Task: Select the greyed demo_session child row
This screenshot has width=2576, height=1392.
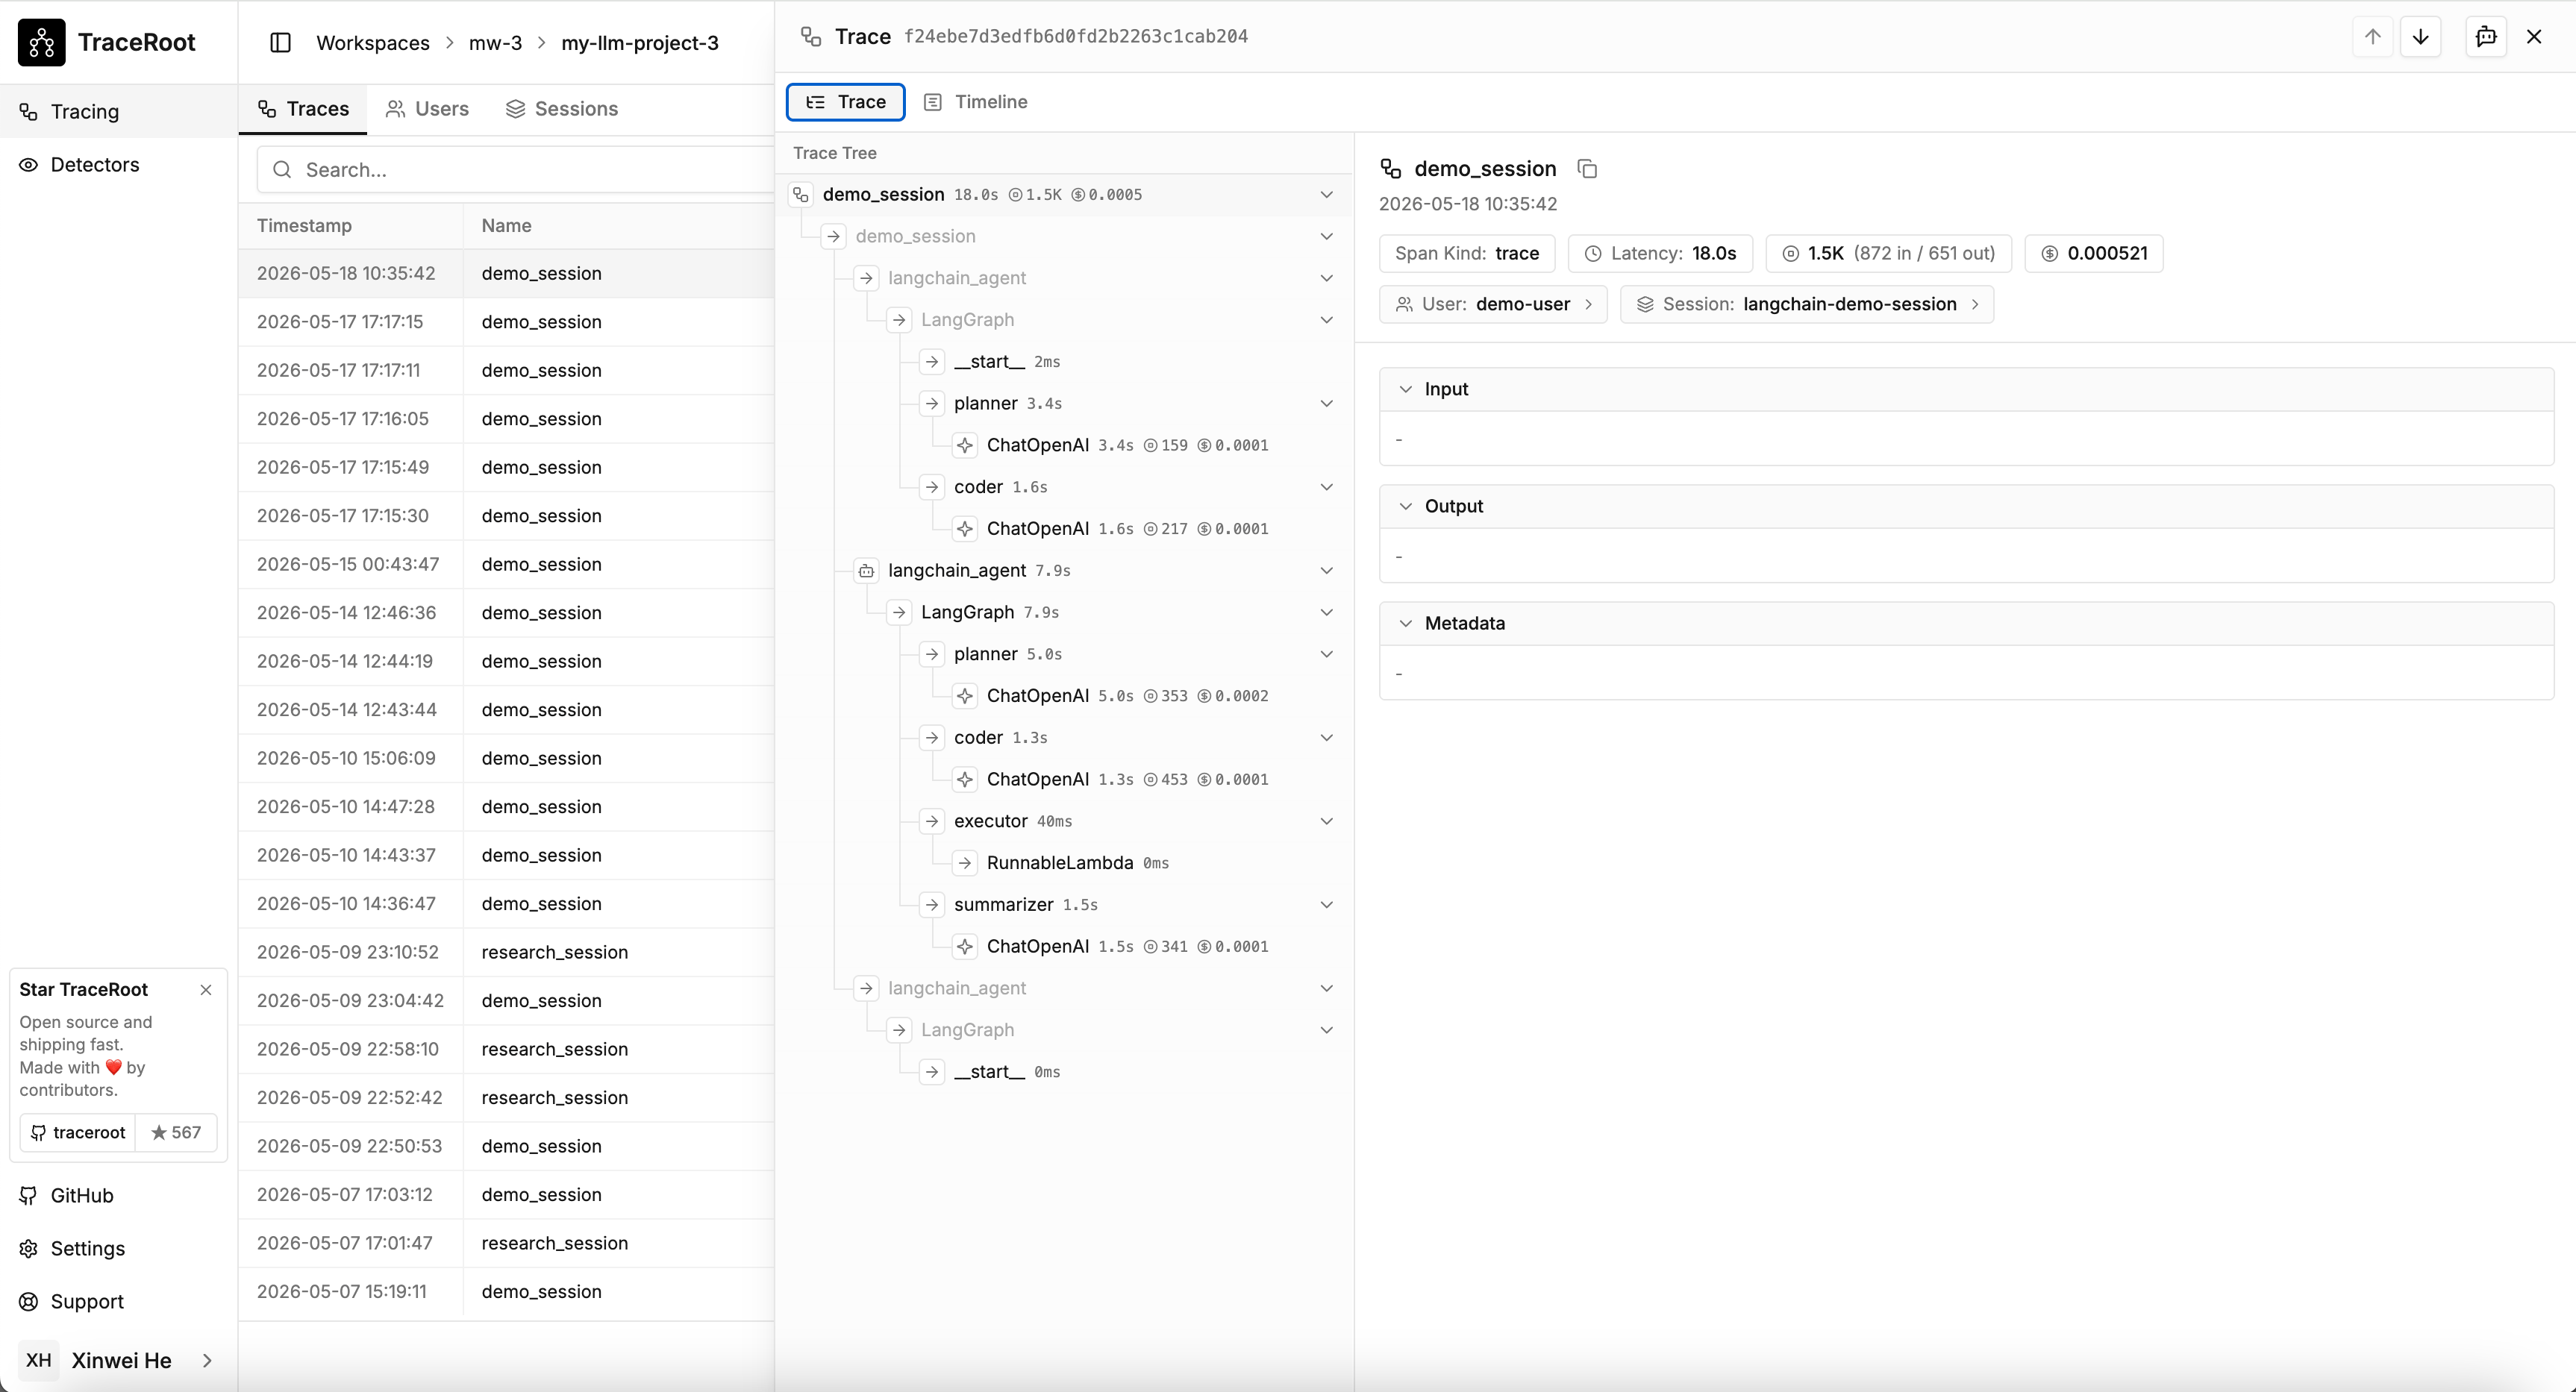Action: [x=1064, y=236]
